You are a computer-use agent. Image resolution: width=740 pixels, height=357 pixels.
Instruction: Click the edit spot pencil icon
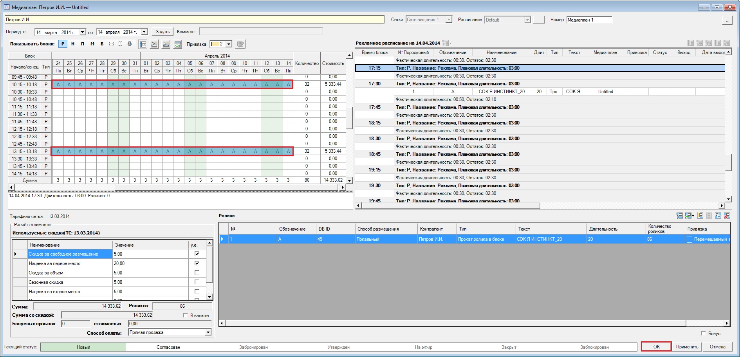click(700, 216)
